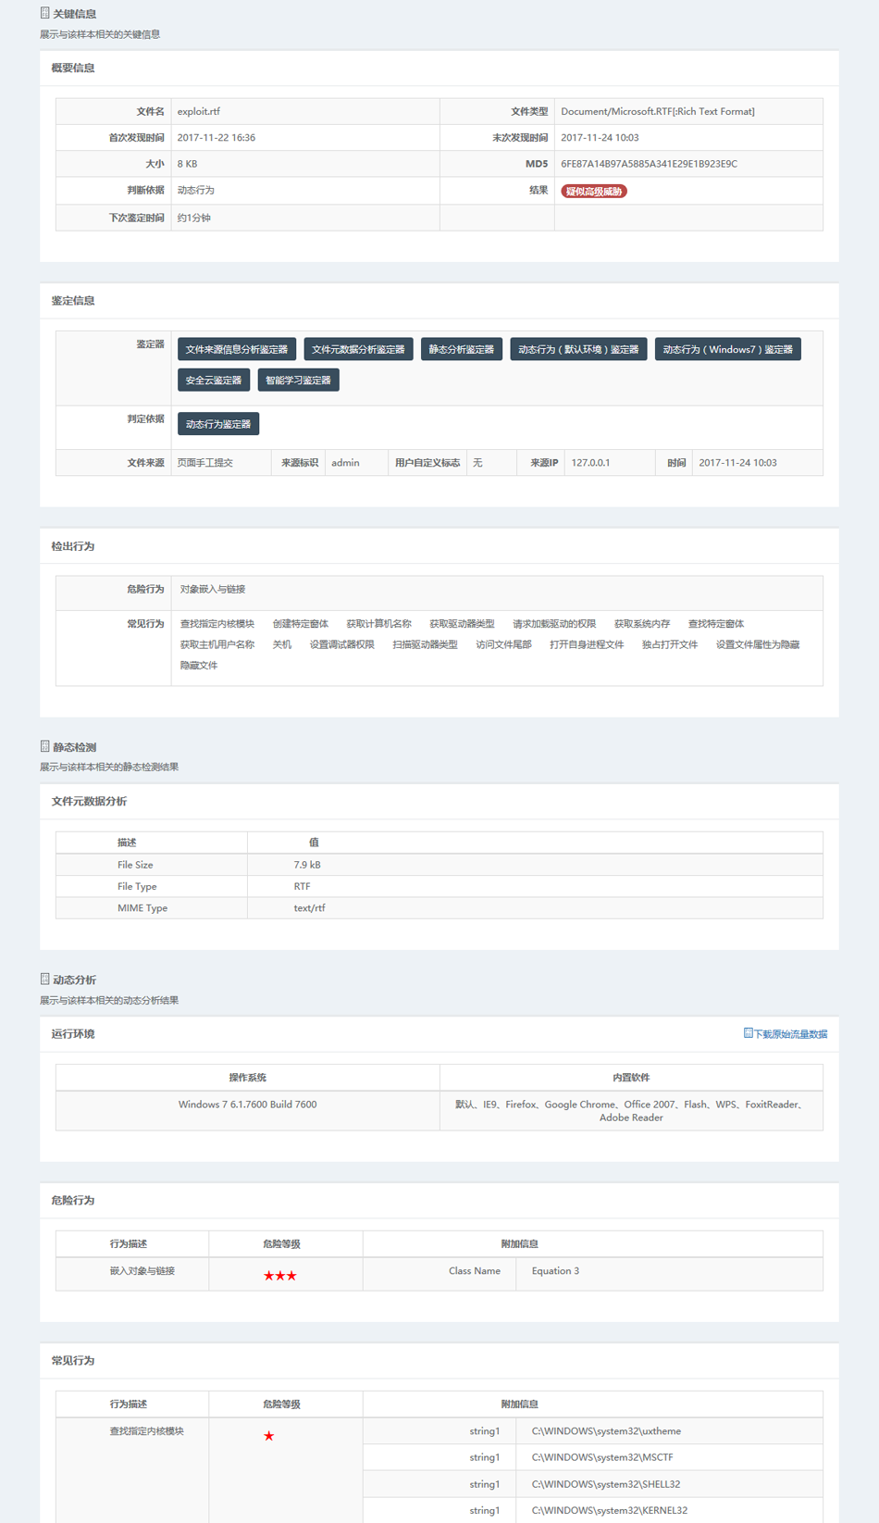The image size is (879, 1523).
Task: Click the C:\WINDOWS\system32\uxtheme path
Action: (606, 1431)
